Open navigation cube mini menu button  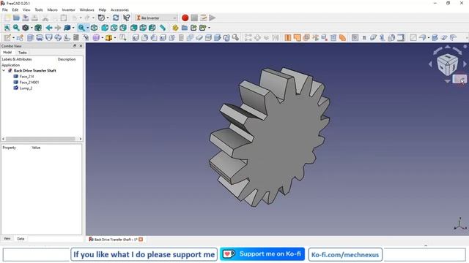pos(459,80)
